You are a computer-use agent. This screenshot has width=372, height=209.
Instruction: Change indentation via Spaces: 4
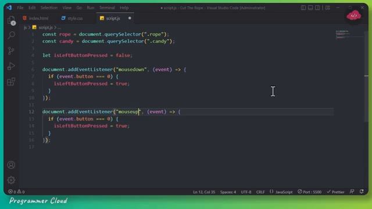click(228, 192)
